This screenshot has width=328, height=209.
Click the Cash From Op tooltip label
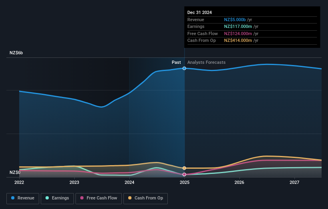(x=201, y=41)
